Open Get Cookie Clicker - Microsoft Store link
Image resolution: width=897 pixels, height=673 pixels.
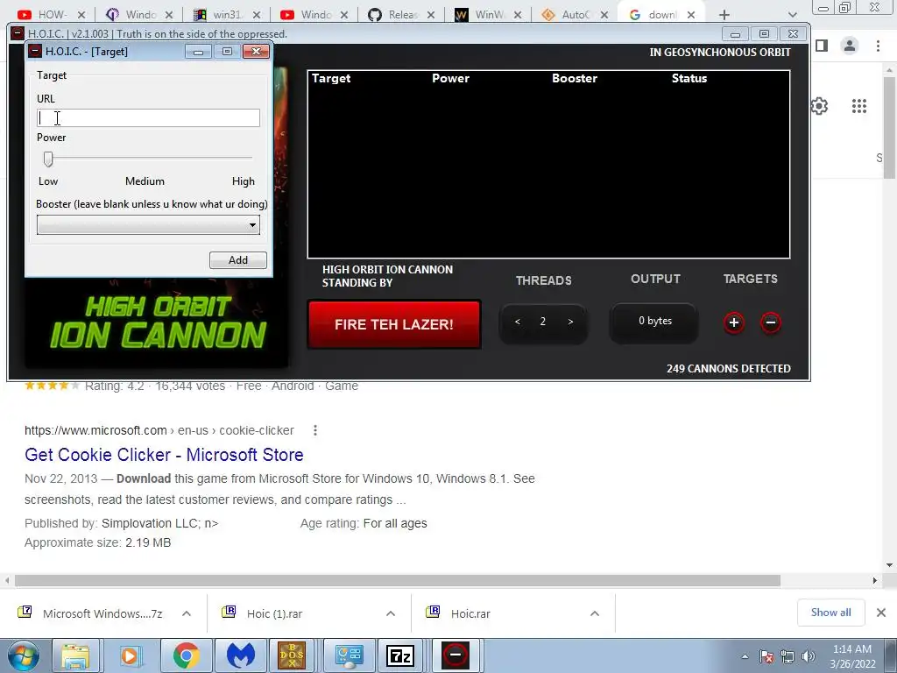pyautogui.click(x=164, y=455)
